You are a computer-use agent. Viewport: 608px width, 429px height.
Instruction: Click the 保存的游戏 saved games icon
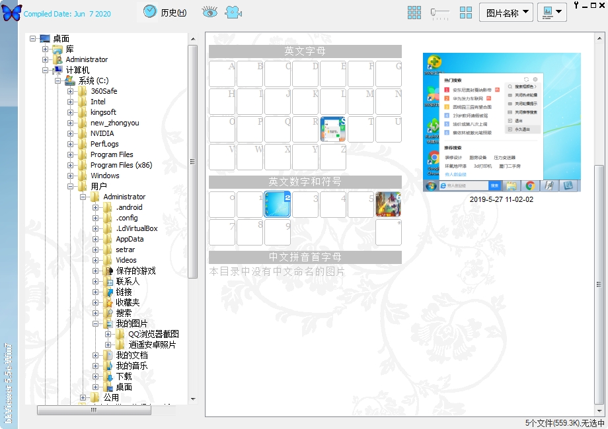[x=108, y=271]
